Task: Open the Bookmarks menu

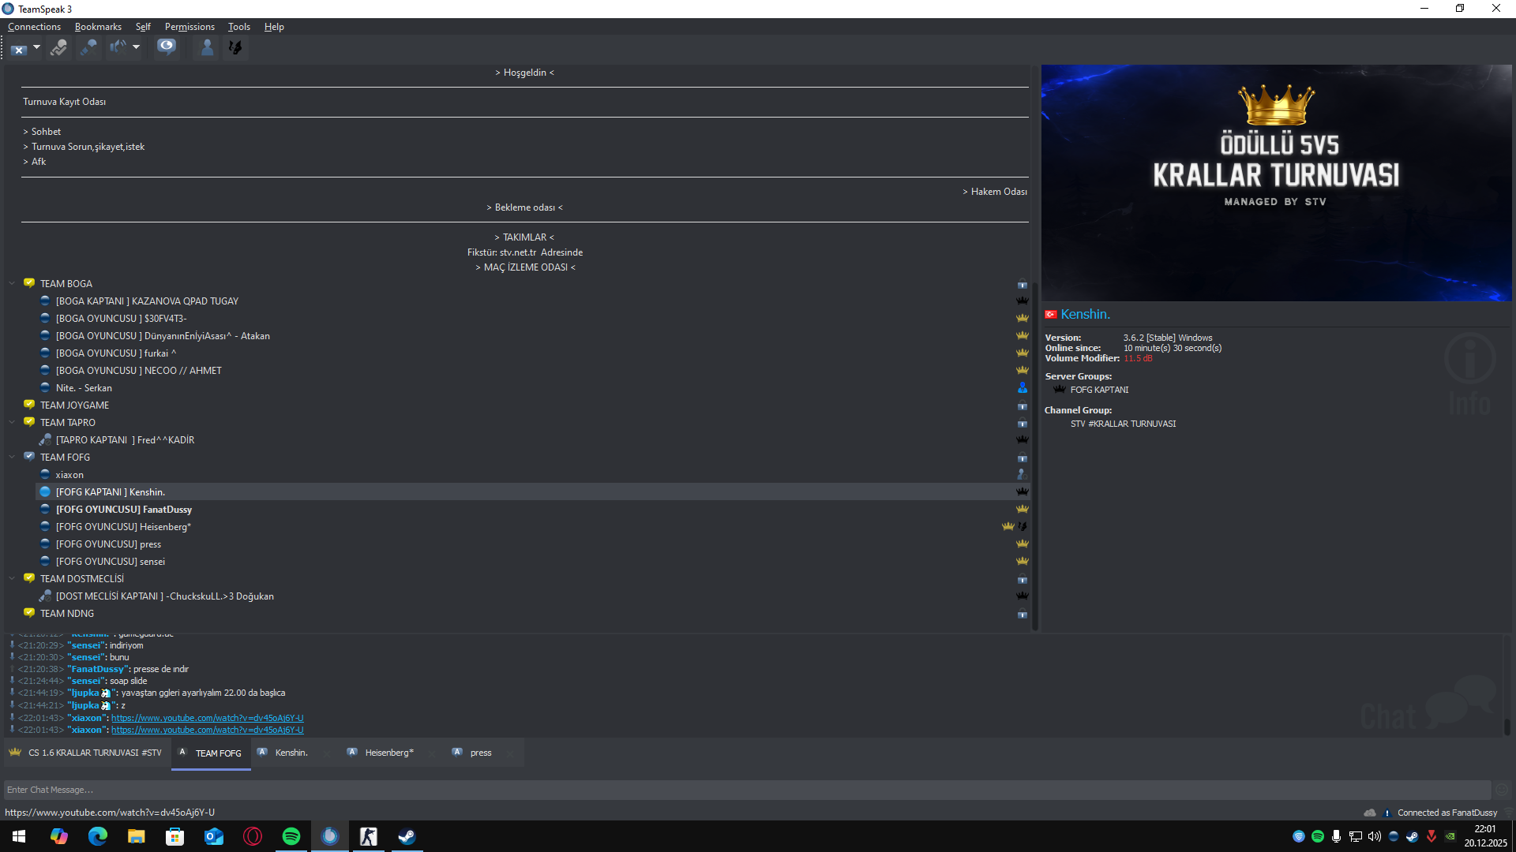Action: click(x=98, y=27)
